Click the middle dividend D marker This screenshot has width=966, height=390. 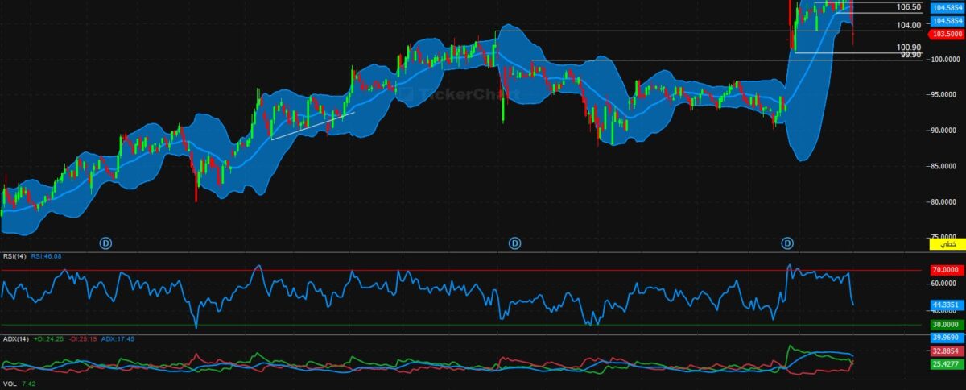click(x=514, y=243)
